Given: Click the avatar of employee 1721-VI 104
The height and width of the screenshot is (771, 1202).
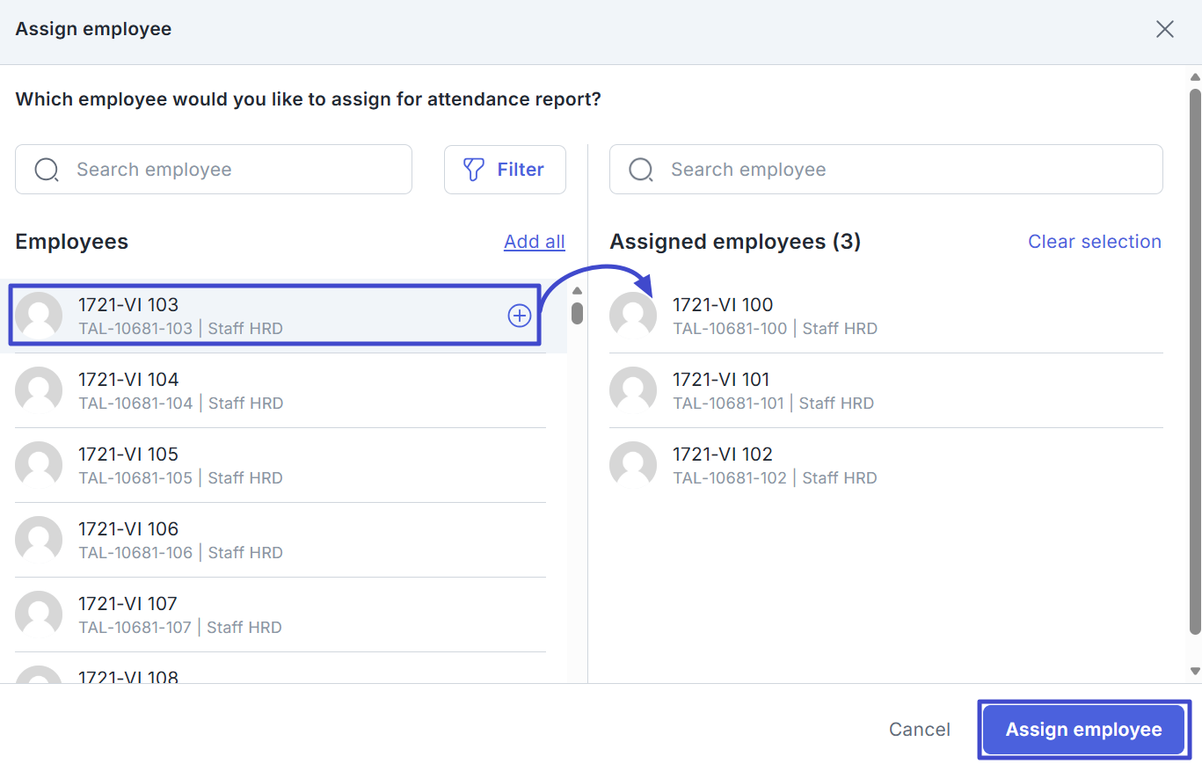Looking at the screenshot, I should point(39,390).
